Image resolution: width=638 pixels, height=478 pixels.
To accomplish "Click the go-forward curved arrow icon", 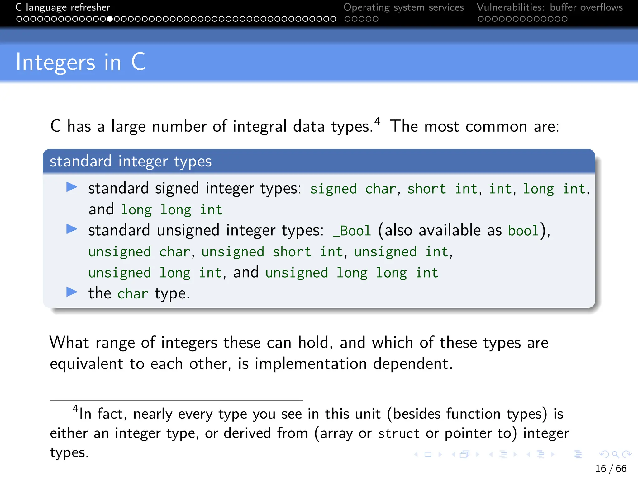I will [626, 454].
